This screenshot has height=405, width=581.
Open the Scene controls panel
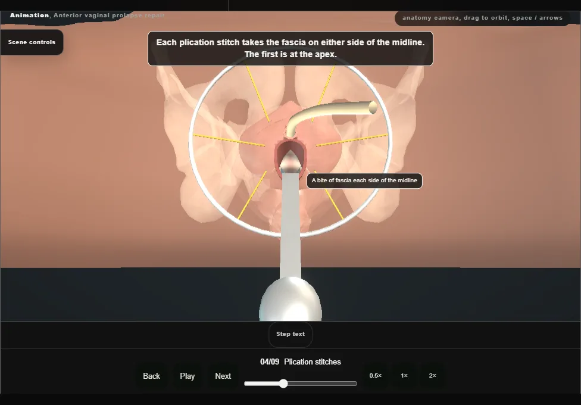32,42
